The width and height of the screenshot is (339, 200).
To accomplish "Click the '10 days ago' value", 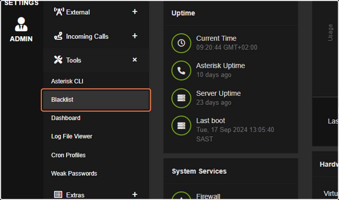I will (x=214, y=75).
